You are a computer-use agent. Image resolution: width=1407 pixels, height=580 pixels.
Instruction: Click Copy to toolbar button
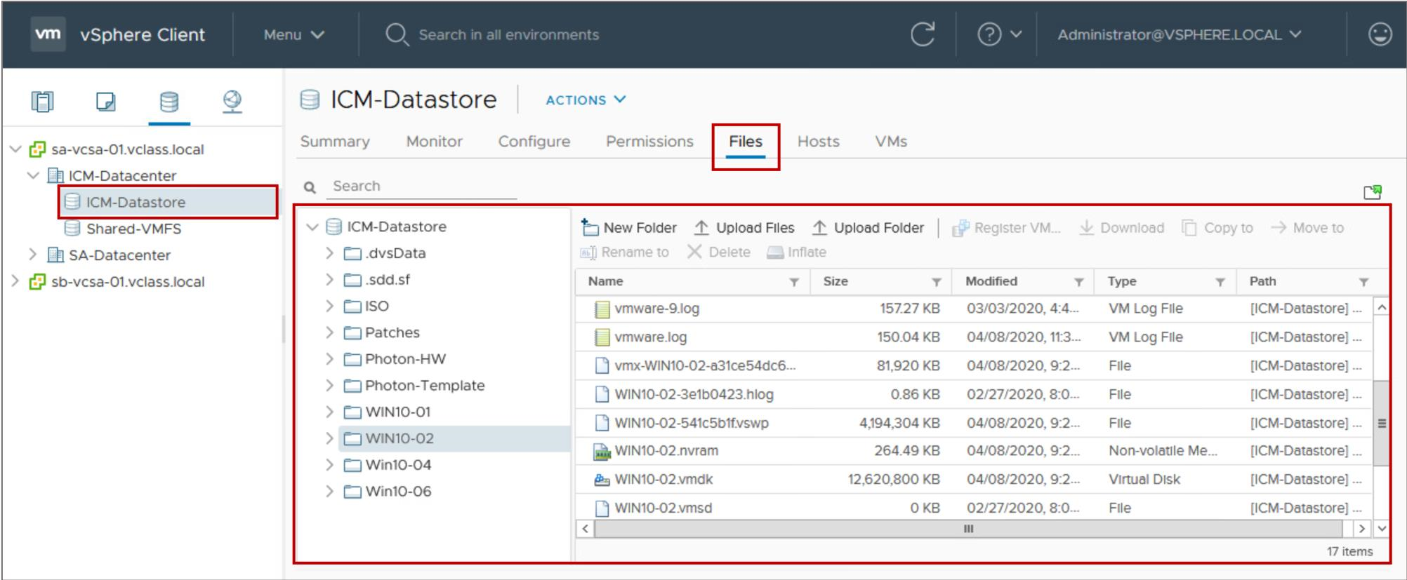coord(1217,228)
